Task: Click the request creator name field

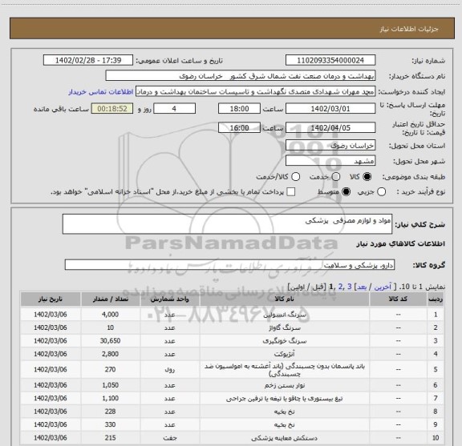Action: (x=255, y=91)
